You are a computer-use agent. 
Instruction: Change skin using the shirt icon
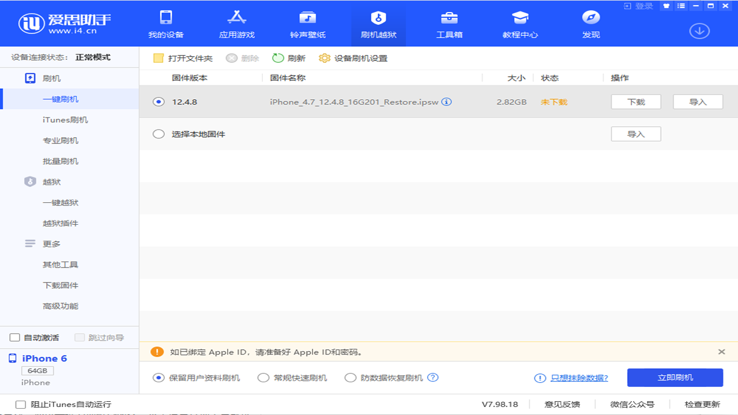666,6
